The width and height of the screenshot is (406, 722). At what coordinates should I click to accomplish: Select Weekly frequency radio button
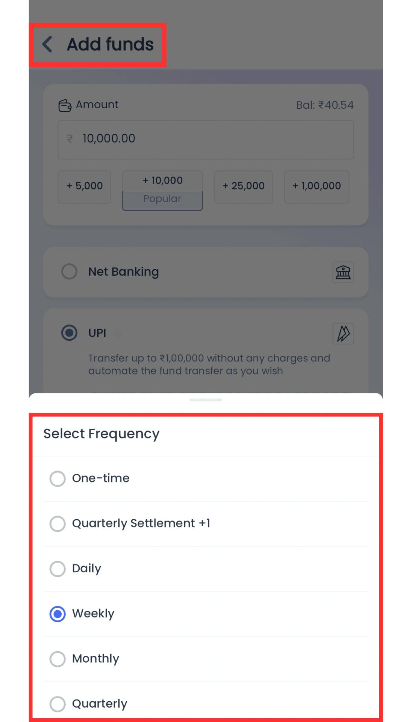(x=58, y=614)
